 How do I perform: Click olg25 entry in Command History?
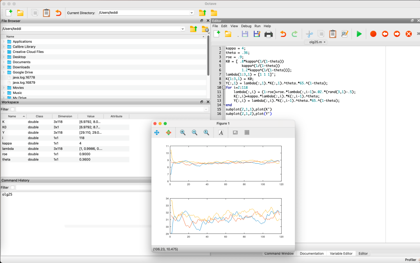(7, 194)
